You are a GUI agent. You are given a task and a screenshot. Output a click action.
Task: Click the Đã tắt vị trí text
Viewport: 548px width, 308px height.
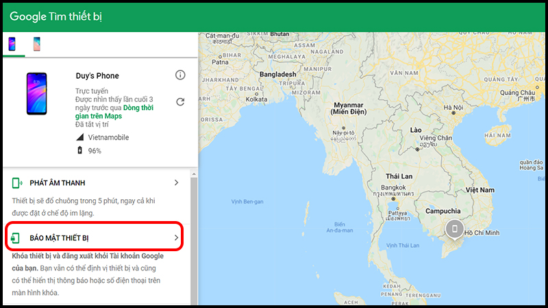92,125
